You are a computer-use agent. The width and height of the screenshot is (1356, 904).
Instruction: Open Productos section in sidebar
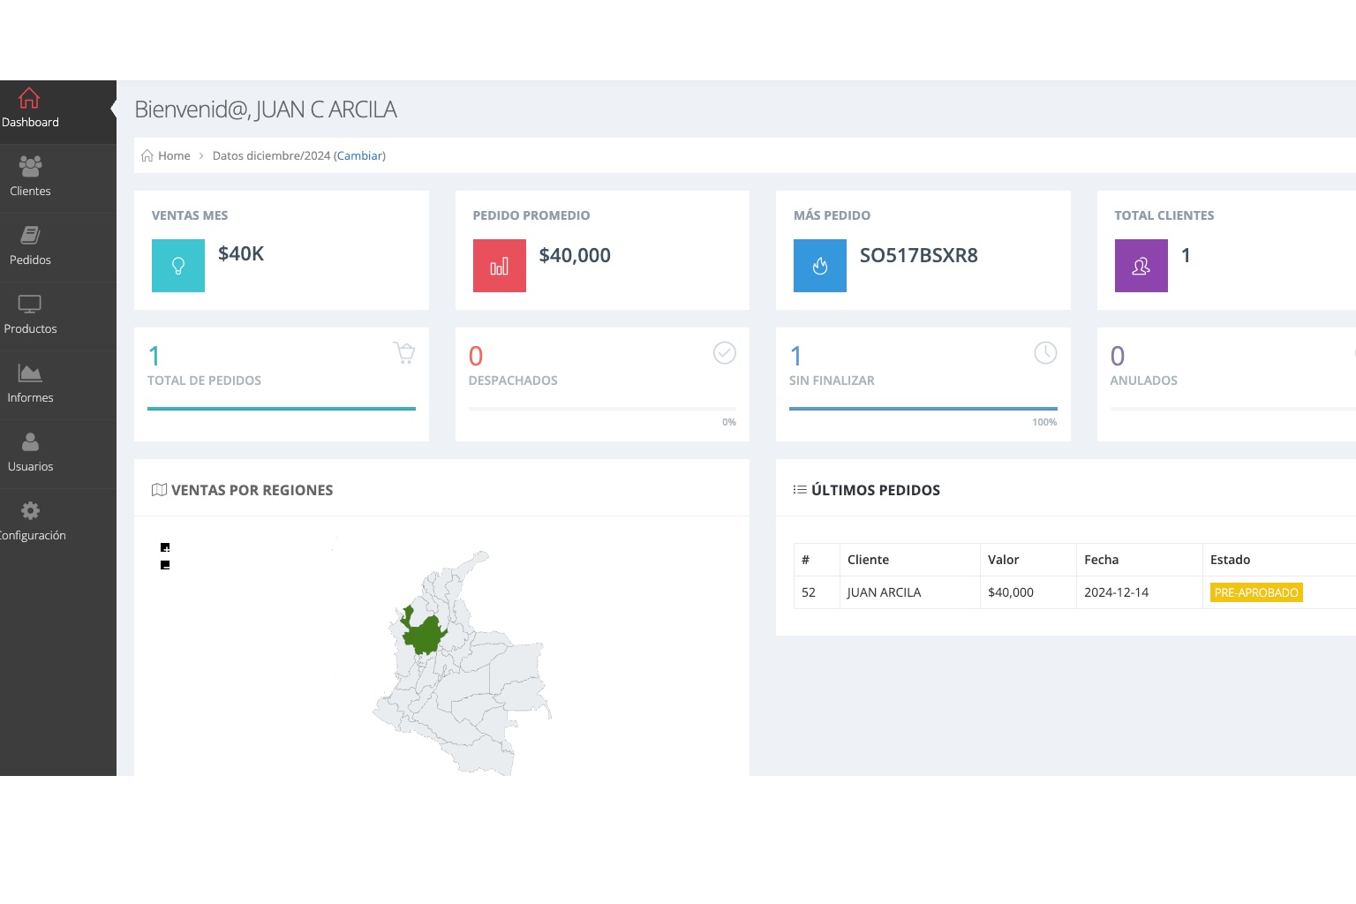(30, 316)
